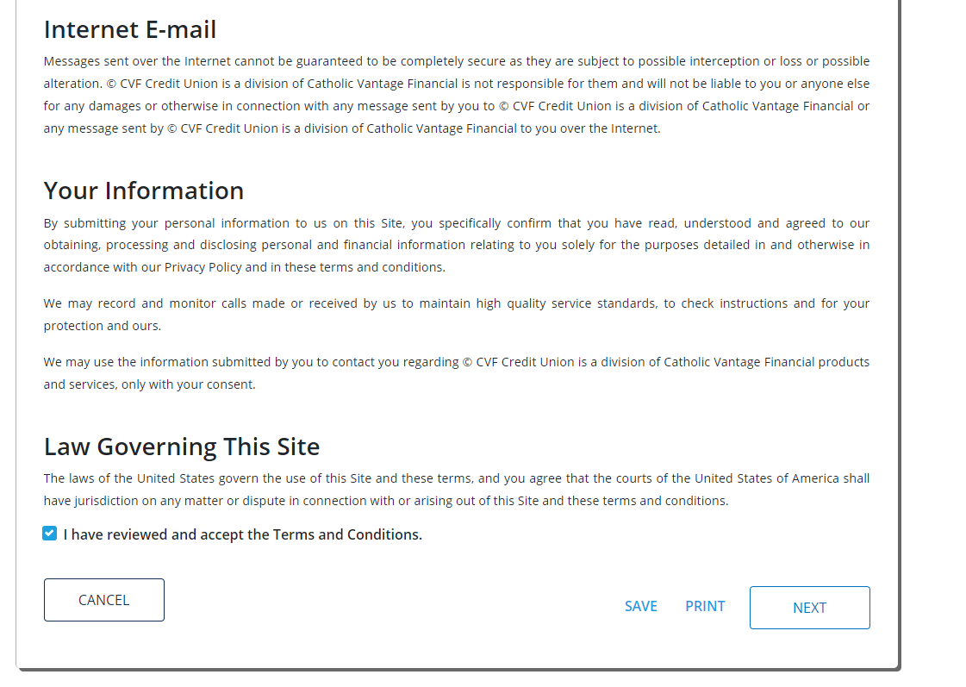Screen dimensions: 966x687
Task: Click the 'Your Information' heading
Action: click(144, 190)
